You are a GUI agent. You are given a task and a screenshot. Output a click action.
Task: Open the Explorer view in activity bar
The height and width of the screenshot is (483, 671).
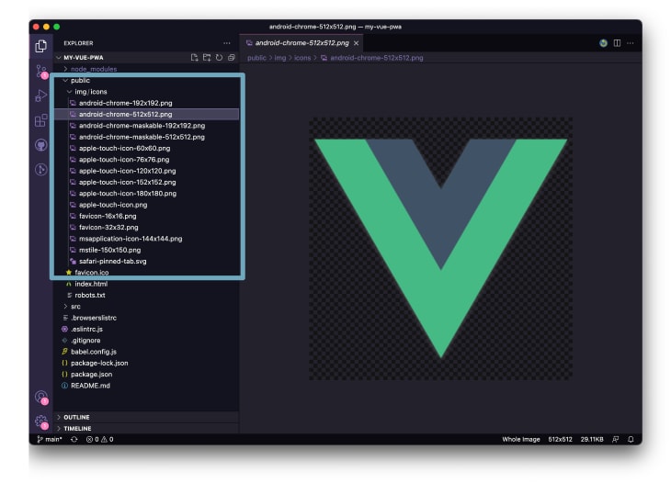pyautogui.click(x=41, y=46)
